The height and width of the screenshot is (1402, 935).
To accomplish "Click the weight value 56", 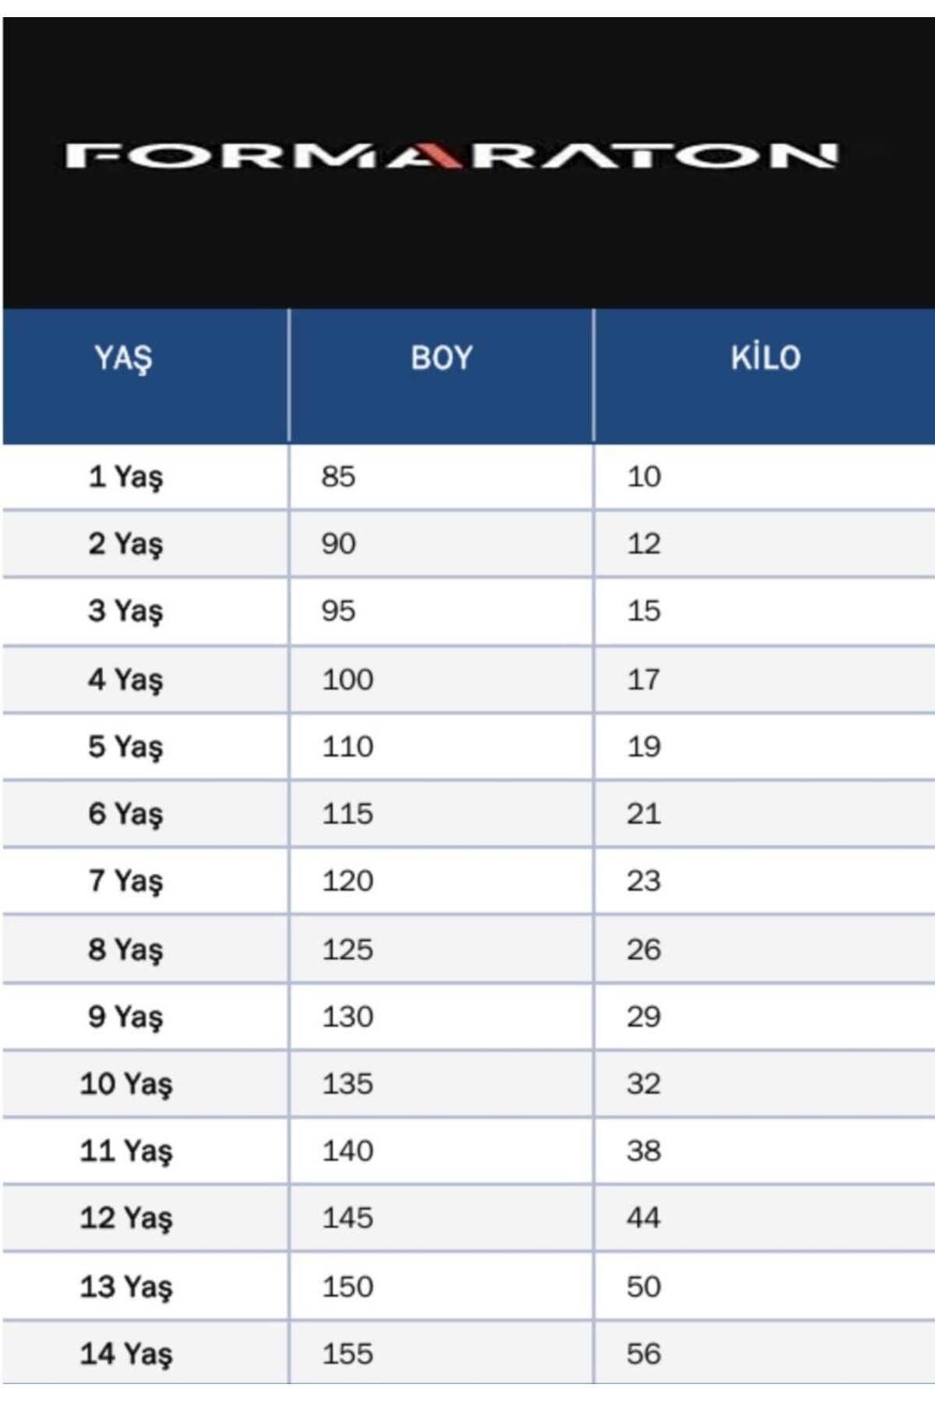I will (644, 1354).
